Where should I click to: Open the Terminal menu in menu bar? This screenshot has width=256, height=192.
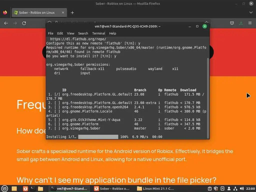[x=98, y=33]
